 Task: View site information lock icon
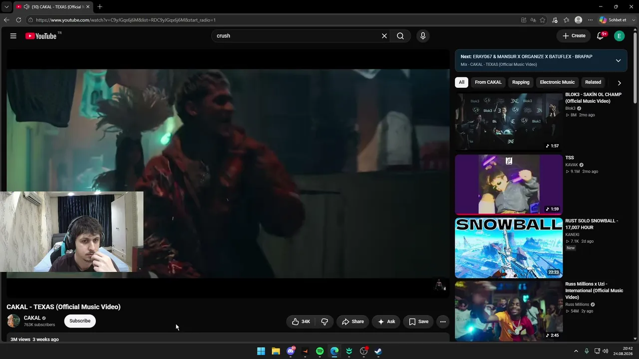30,20
